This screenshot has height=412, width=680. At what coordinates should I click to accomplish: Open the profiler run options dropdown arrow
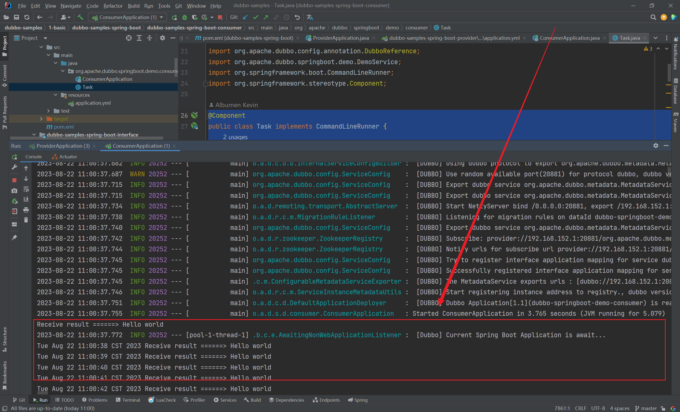point(212,17)
